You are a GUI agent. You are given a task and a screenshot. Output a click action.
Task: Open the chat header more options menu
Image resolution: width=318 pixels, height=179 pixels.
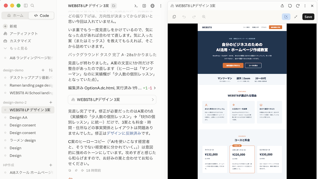click(x=161, y=6)
